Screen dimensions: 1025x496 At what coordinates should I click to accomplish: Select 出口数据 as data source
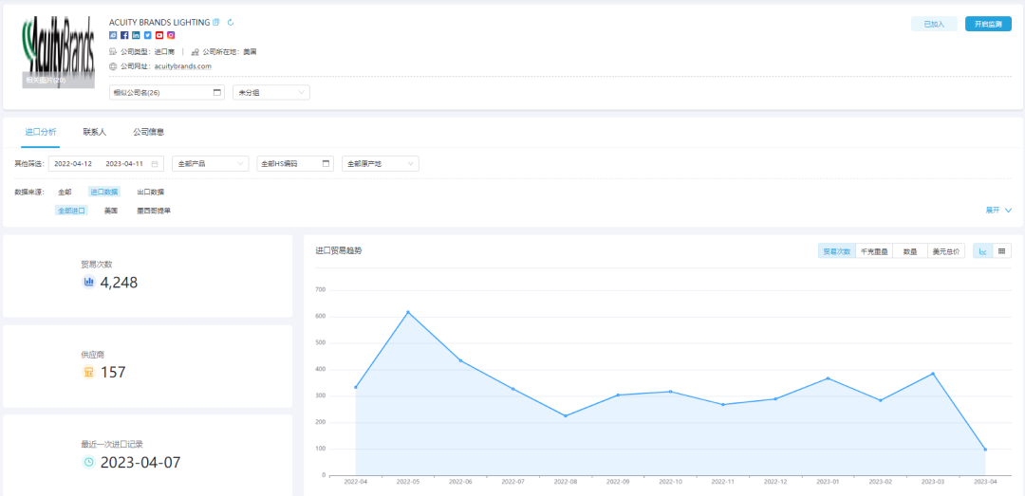click(150, 192)
